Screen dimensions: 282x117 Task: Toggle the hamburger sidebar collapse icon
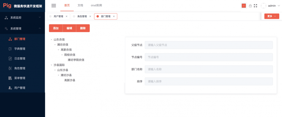(x=54, y=6)
